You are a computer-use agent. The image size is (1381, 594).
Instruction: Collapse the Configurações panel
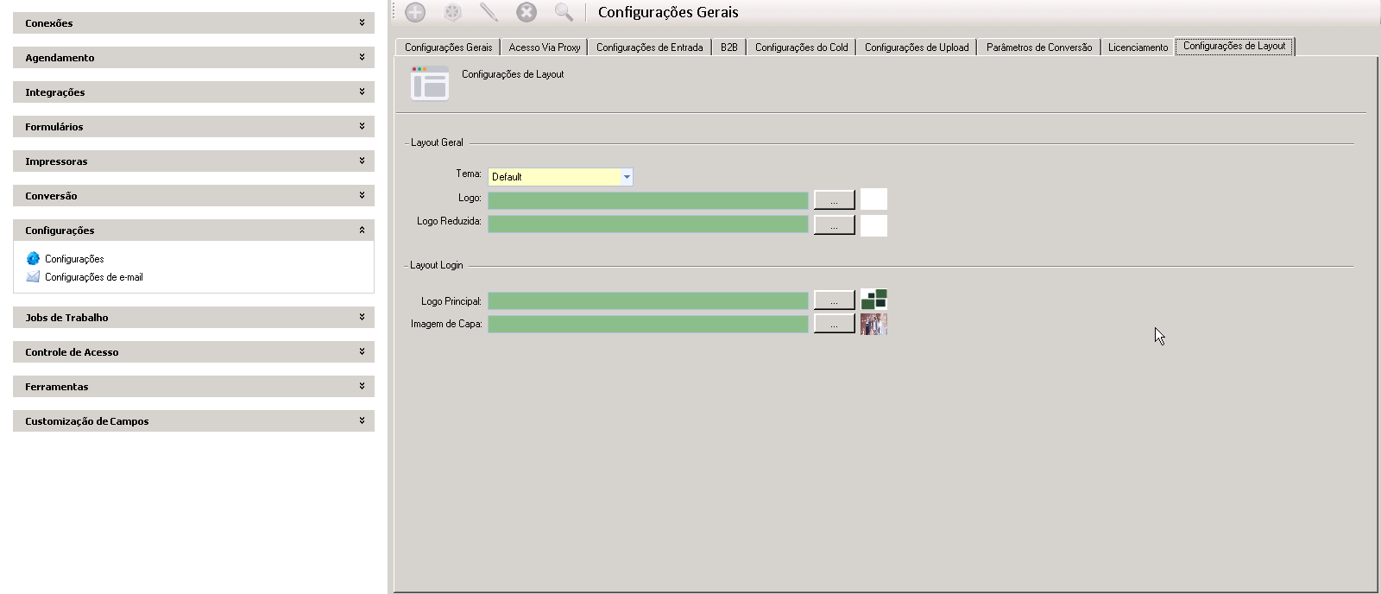coord(193,230)
